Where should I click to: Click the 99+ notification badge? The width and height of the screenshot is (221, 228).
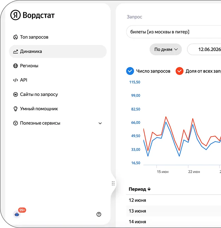(22, 210)
